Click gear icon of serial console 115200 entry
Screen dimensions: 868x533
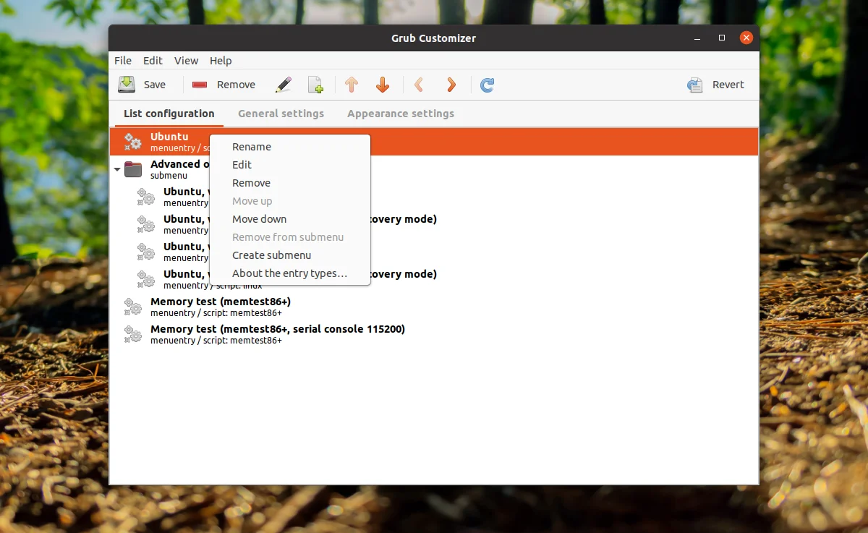[132, 334]
